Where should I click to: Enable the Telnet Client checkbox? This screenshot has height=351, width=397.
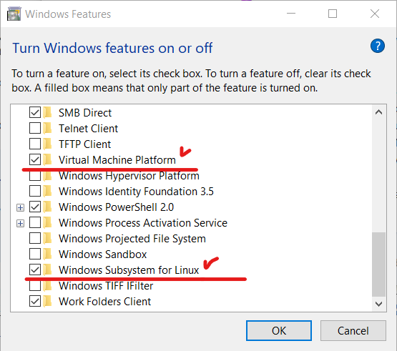pyautogui.click(x=35, y=128)
